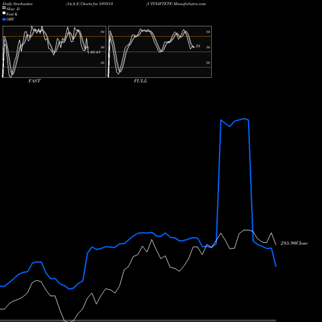The width and height of the screenshot is (322, 322).
Task: Click the FAST stochastic chart thumbnail
Action: [54, 52]
